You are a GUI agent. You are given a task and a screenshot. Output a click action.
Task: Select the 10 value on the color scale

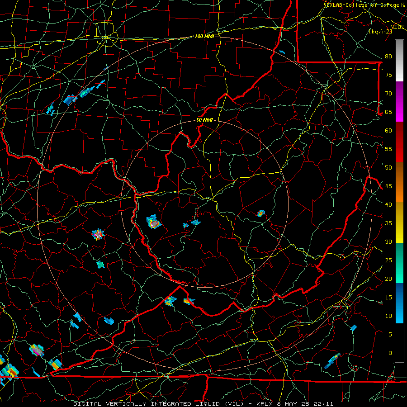[x=388, y=316]
